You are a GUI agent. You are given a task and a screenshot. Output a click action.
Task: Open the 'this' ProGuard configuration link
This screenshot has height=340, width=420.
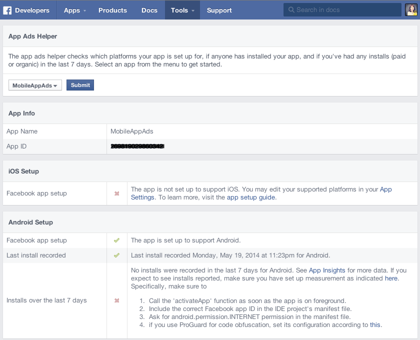375,325
